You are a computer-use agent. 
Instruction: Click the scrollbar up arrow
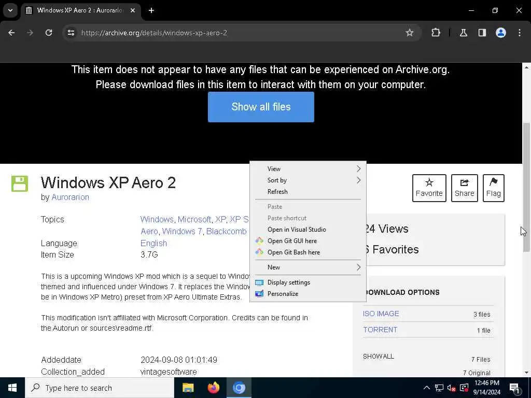tap(526, 67)
